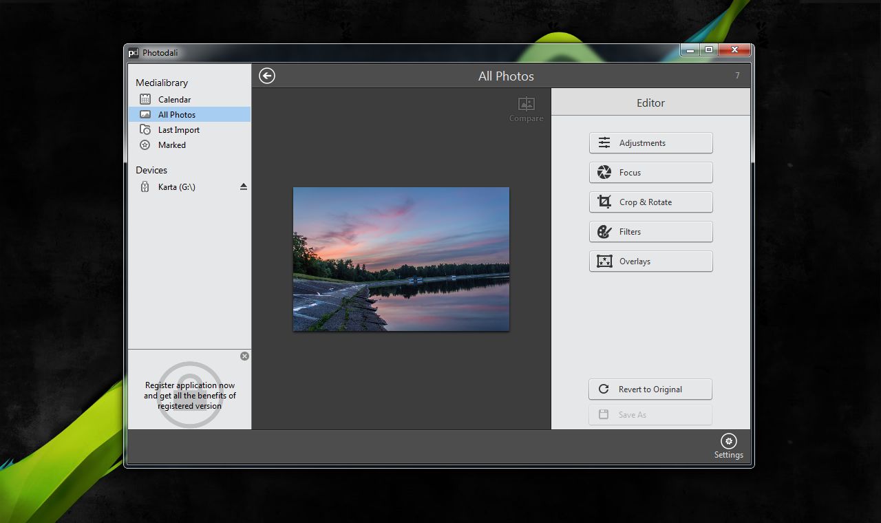
Task: Click the All Photos picture icon
Action: (145, 114)
